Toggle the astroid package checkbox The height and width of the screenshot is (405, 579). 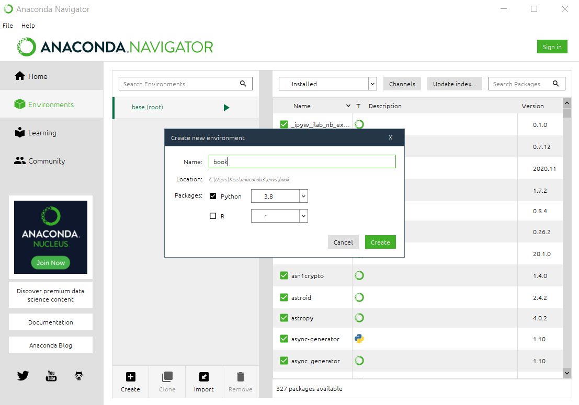pos(284,297)
